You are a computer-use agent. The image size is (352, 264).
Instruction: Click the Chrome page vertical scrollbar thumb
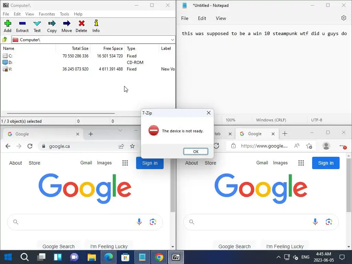173,185
